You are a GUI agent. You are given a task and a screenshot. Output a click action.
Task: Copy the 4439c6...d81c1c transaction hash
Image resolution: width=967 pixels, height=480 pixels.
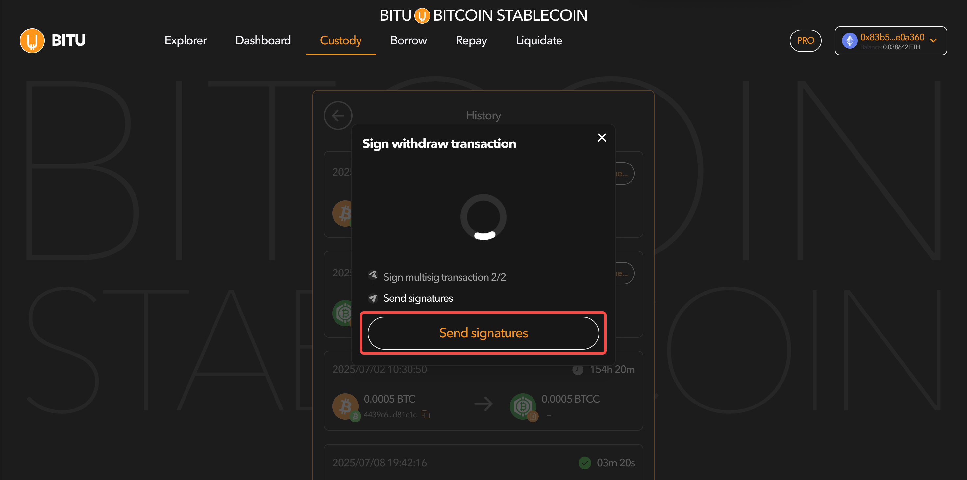point(426,414)
